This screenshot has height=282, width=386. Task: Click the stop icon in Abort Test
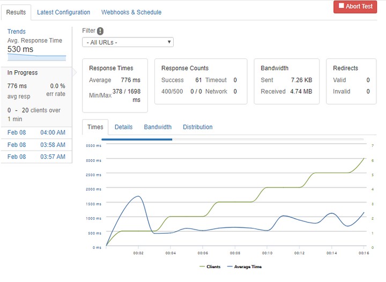pyautogui.click(x=341, y=6)
